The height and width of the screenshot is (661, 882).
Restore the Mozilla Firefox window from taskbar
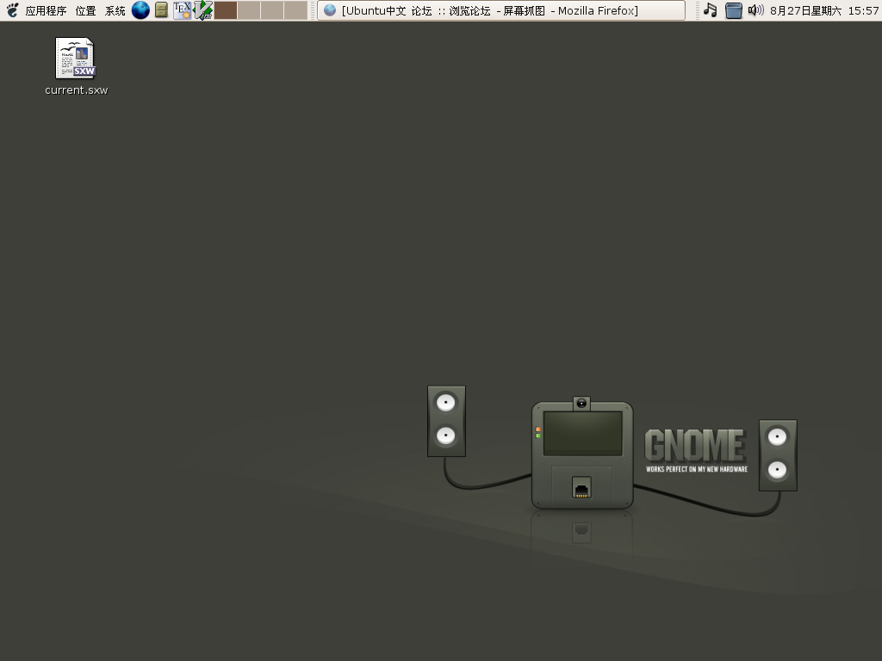pyautogui.click(x=501, y=10)
